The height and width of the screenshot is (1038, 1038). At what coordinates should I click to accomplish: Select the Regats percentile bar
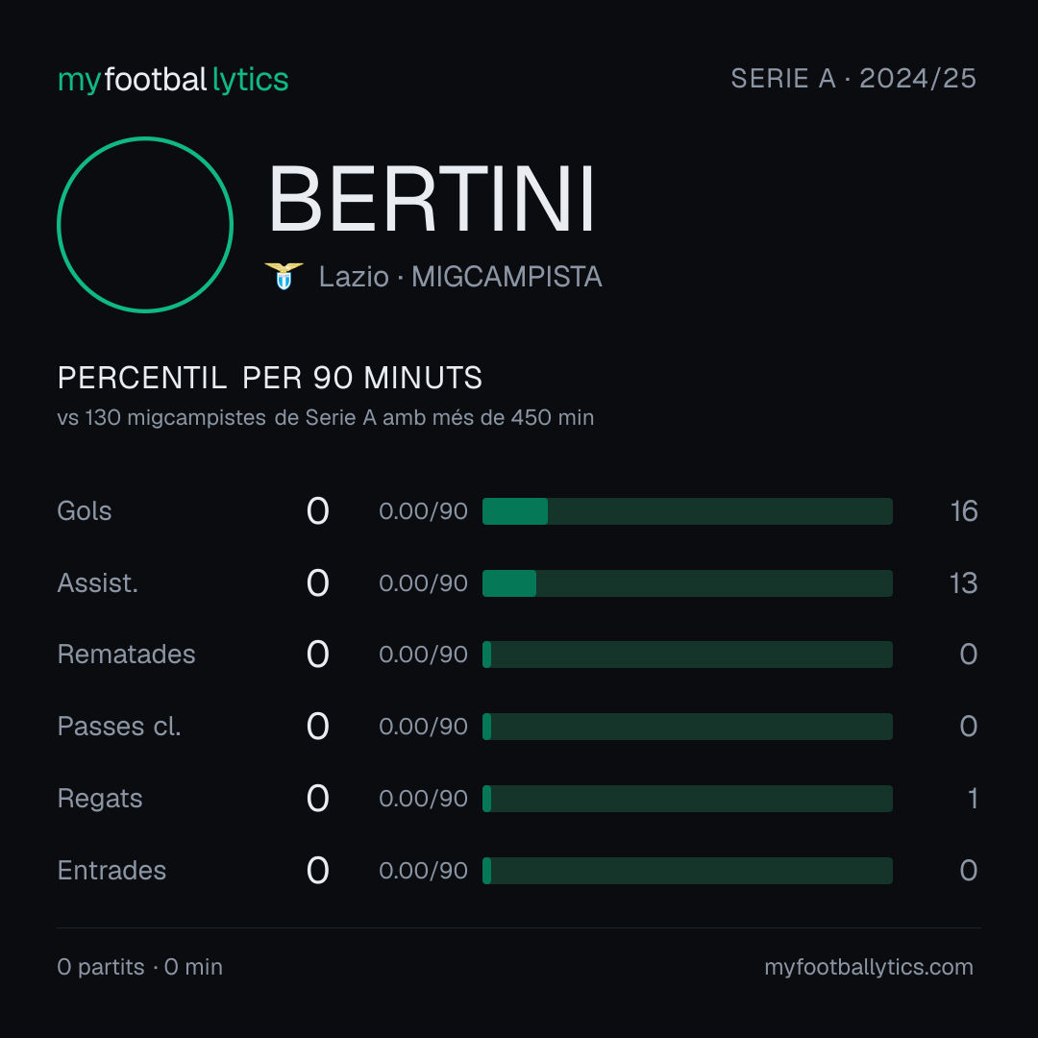click(687, 799)
